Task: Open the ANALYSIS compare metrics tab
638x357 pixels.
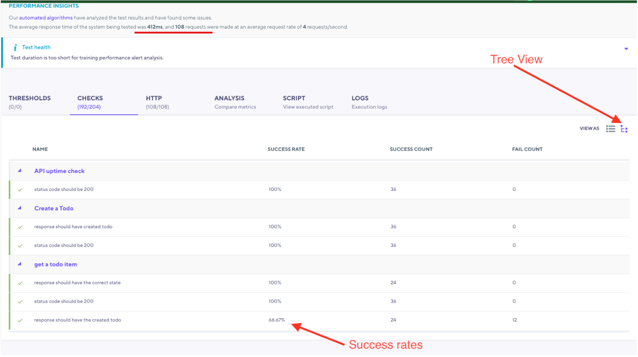Action: coord(235,102)
